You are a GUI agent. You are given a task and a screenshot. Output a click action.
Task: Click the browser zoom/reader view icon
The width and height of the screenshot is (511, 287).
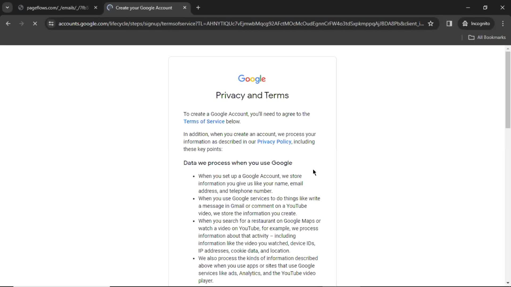(x=450, y=23)
